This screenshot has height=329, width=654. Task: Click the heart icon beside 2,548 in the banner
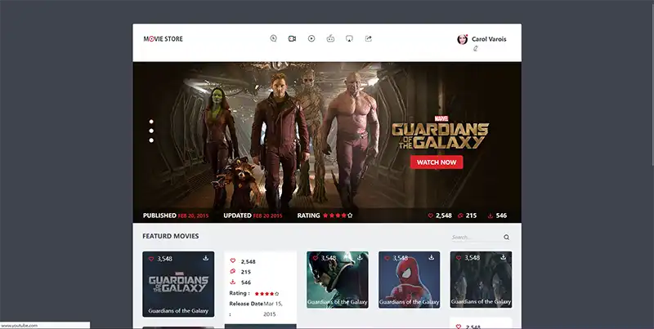[431, 216]
